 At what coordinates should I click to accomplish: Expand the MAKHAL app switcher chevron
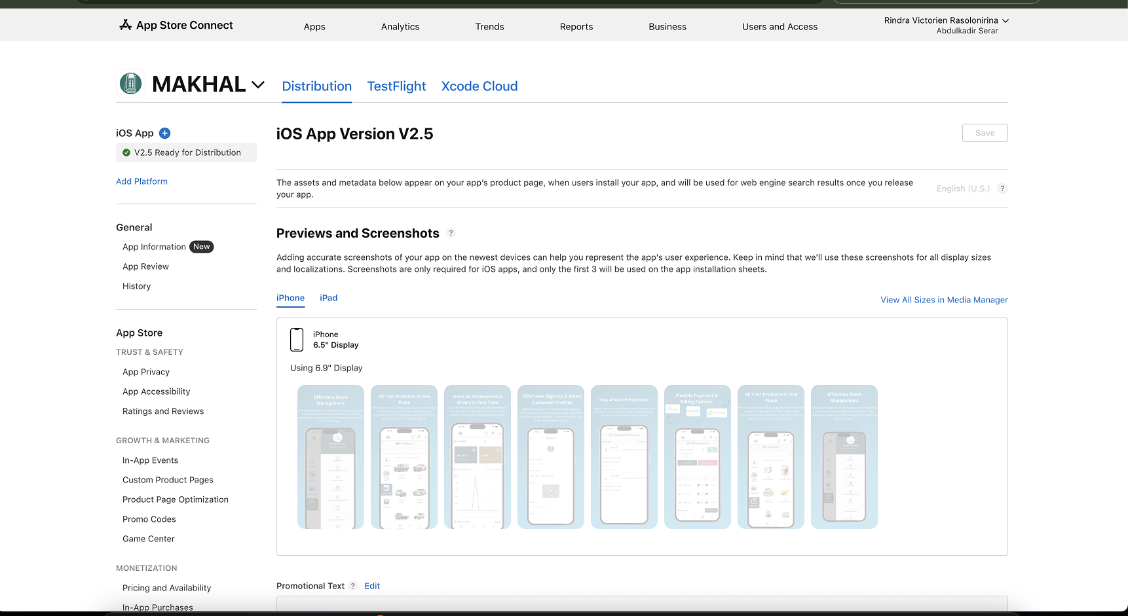pyautogui.click(x=258, y=84)
